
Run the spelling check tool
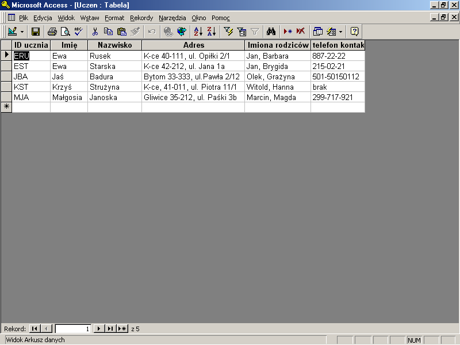[79, 32]
